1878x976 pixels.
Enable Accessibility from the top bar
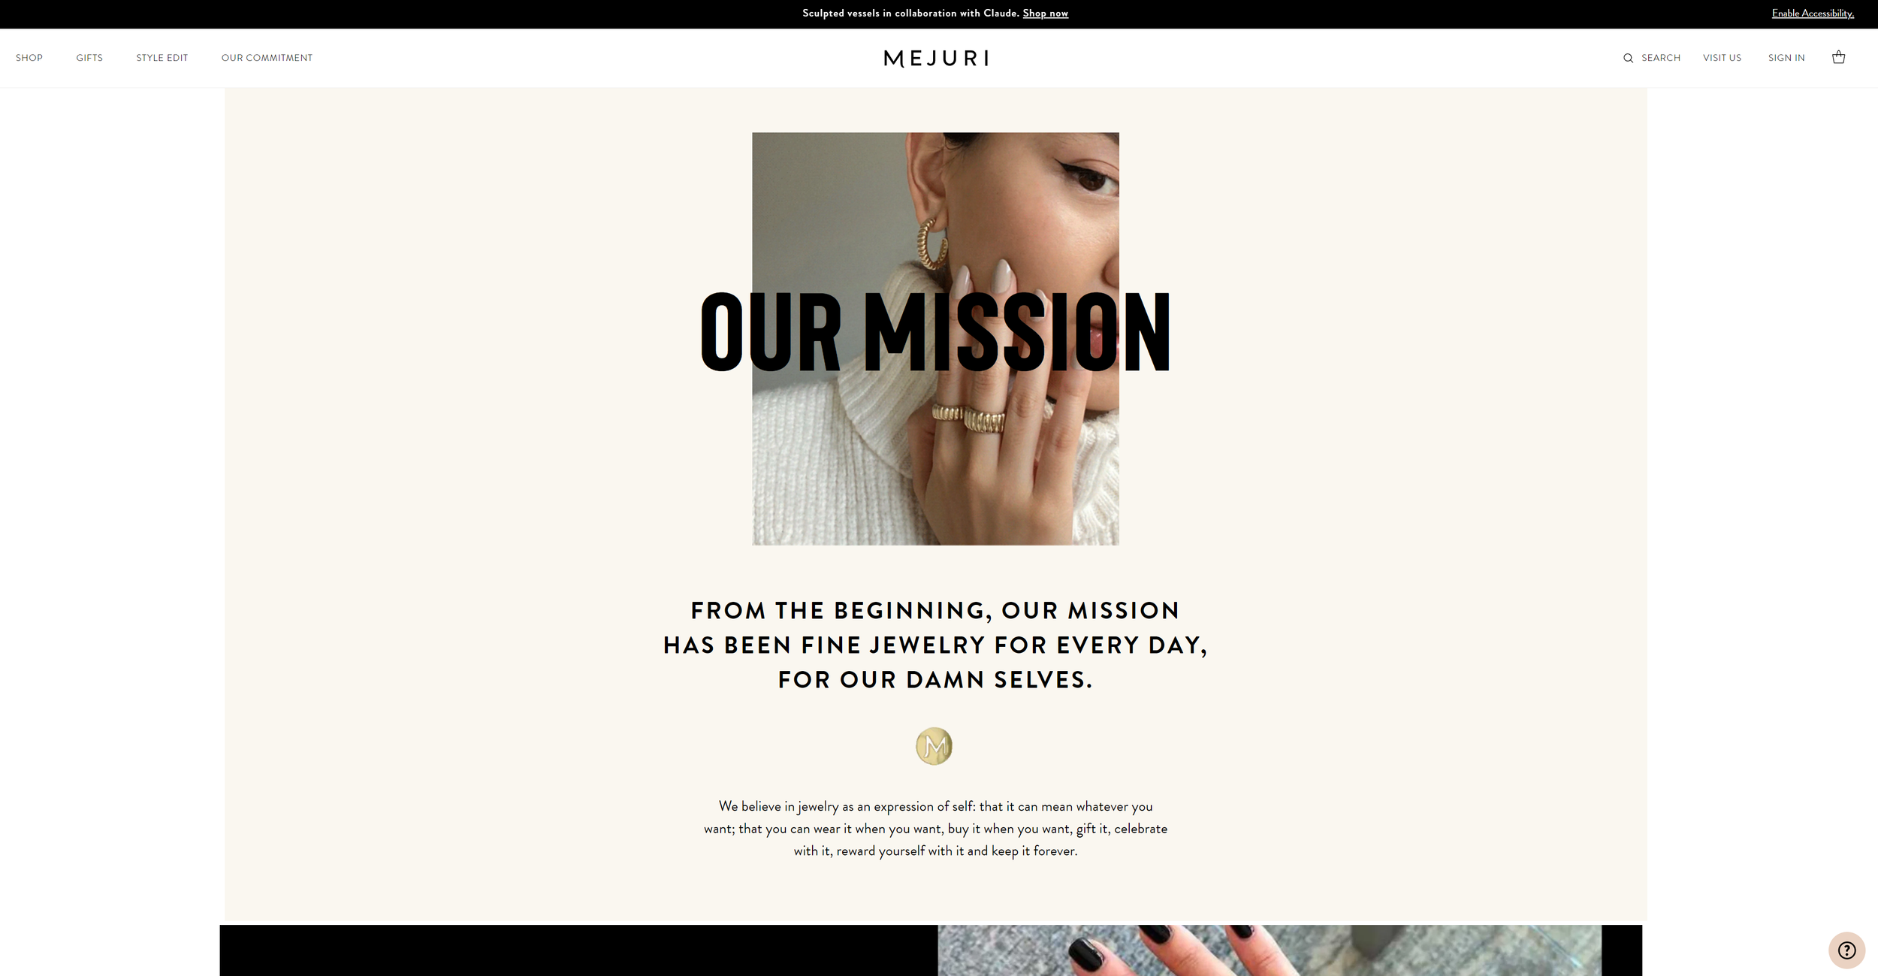(x=1813, y=14)
